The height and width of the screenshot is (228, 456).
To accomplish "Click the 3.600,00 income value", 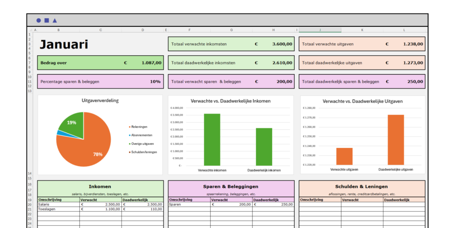I will click(282, 44).
